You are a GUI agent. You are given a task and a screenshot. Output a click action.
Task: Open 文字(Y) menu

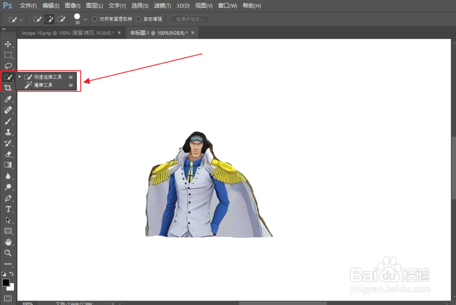117,6
